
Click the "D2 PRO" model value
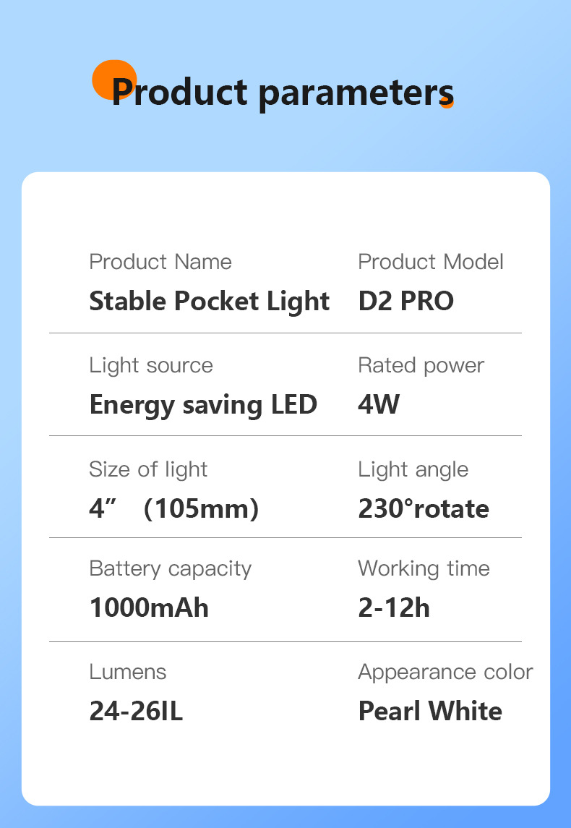coord(406,302)
